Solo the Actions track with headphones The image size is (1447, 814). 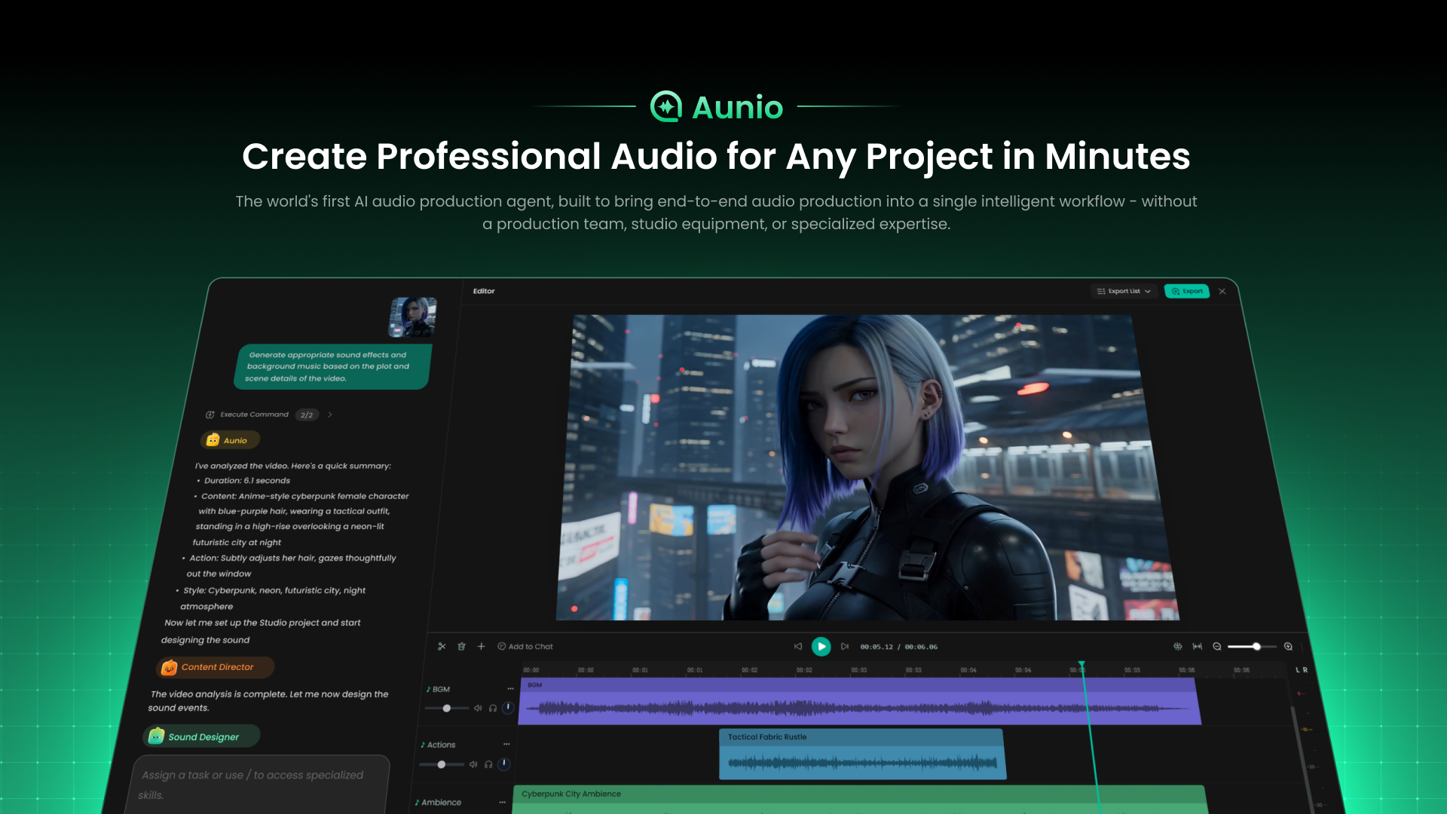(x=488, y=764)
